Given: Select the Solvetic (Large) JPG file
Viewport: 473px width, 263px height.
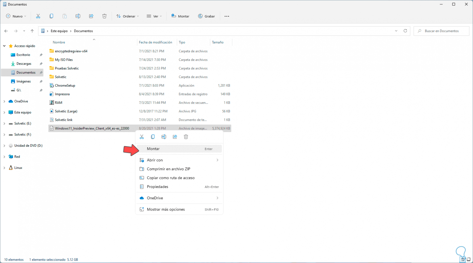Looking at the screenshot, I should [x=66, y=111].
